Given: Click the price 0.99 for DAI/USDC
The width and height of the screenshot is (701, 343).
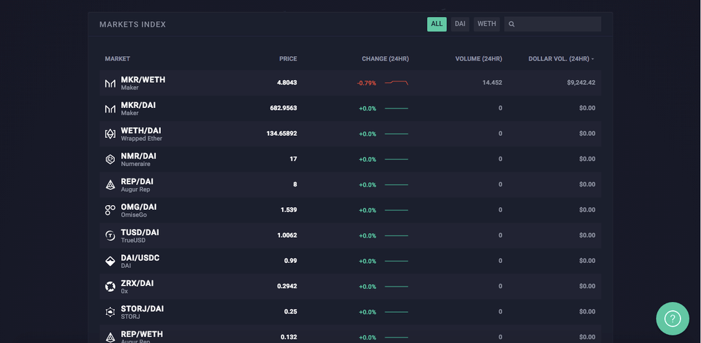Looking at the screenshot, I should click(290, 261).
